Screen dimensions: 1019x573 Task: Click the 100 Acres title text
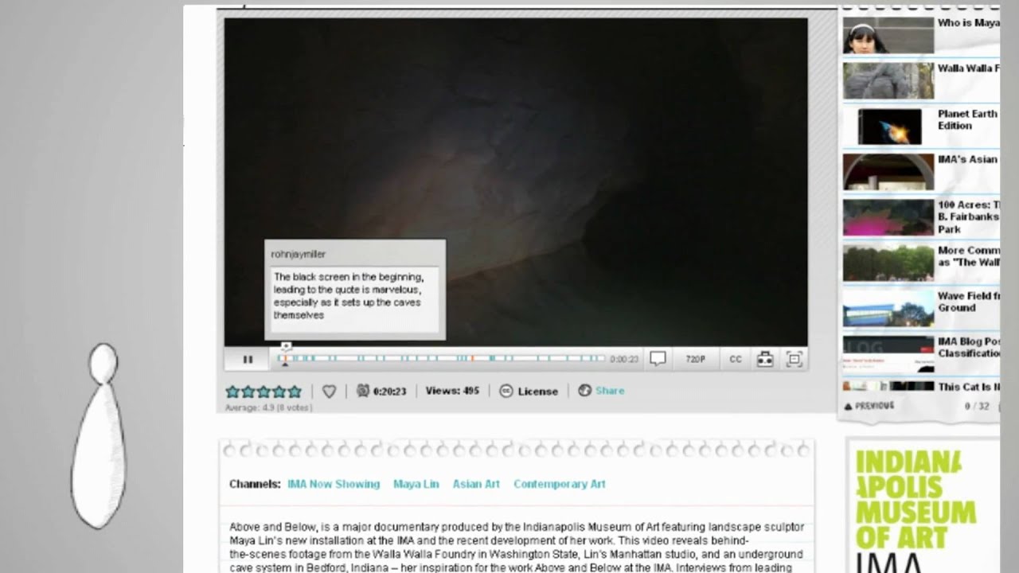coord(968,216)
